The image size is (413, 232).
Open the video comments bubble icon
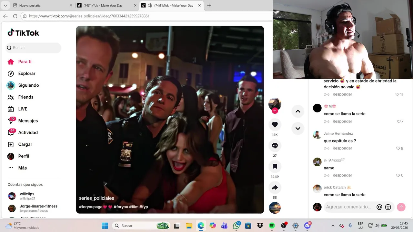click(x=275, y=146)
